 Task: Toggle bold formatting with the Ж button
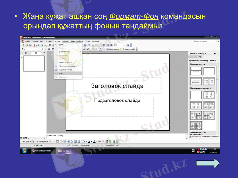tap(49, 48)
